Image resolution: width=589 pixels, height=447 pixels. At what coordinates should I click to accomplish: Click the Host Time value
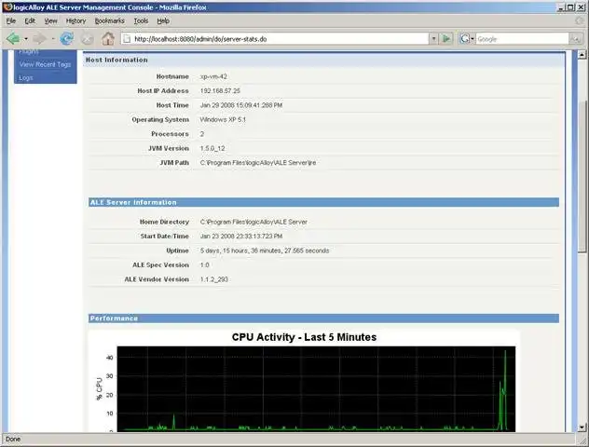pos(241,105)
